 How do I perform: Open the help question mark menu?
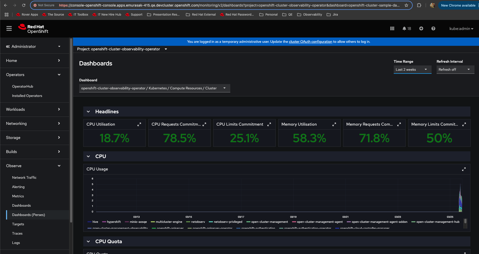coord(433,29)
